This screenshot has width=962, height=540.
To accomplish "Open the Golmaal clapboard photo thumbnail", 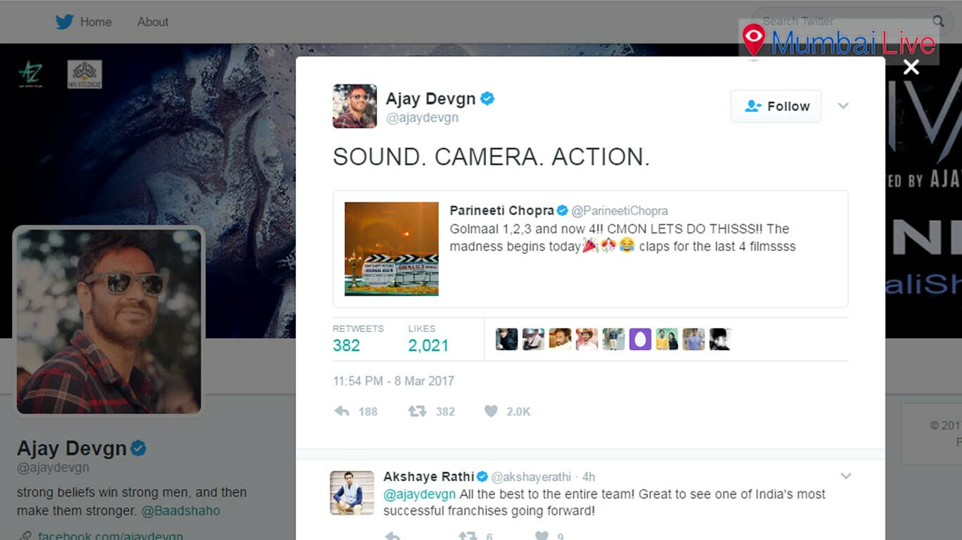I will (392, 249).
